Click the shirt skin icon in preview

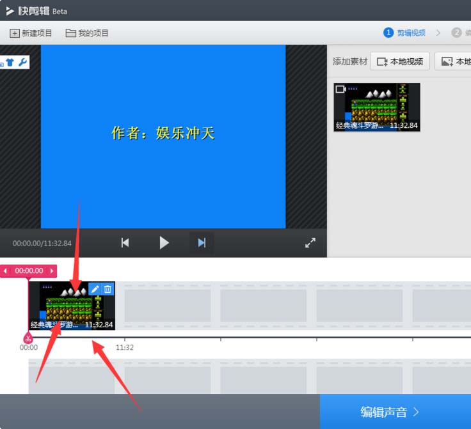pos(10,62)
